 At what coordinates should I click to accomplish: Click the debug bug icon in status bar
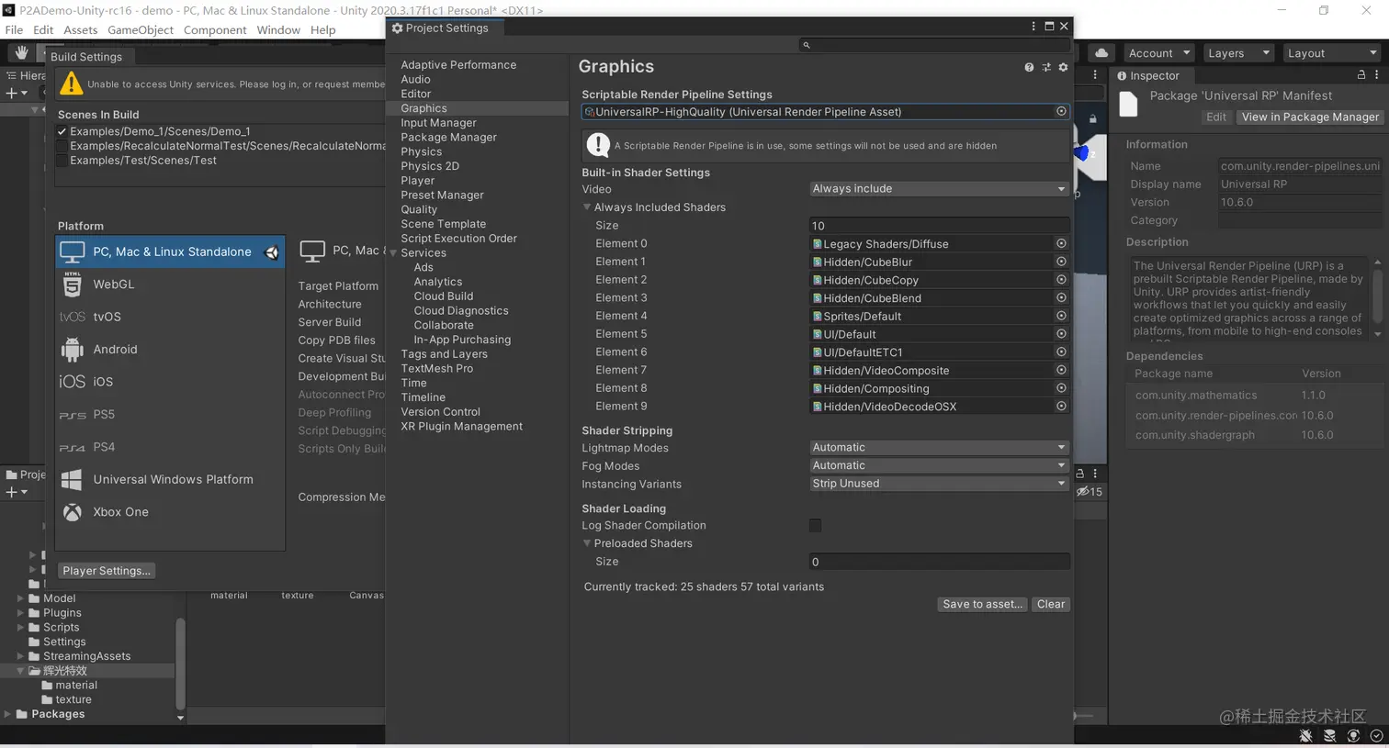point(1305,736)
